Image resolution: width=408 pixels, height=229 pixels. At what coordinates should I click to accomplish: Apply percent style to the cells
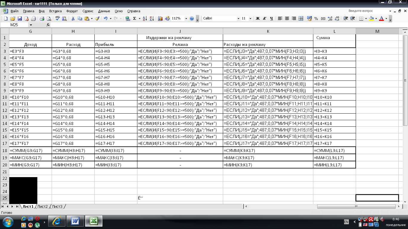316,18
